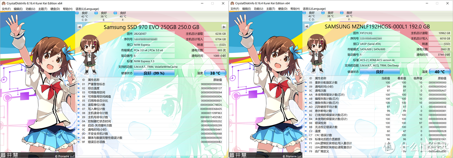Click transfer mode PCIe 3.0 x4 field
Image resolution: width=453 pixels, height=158 pixels.
point(154,50)
